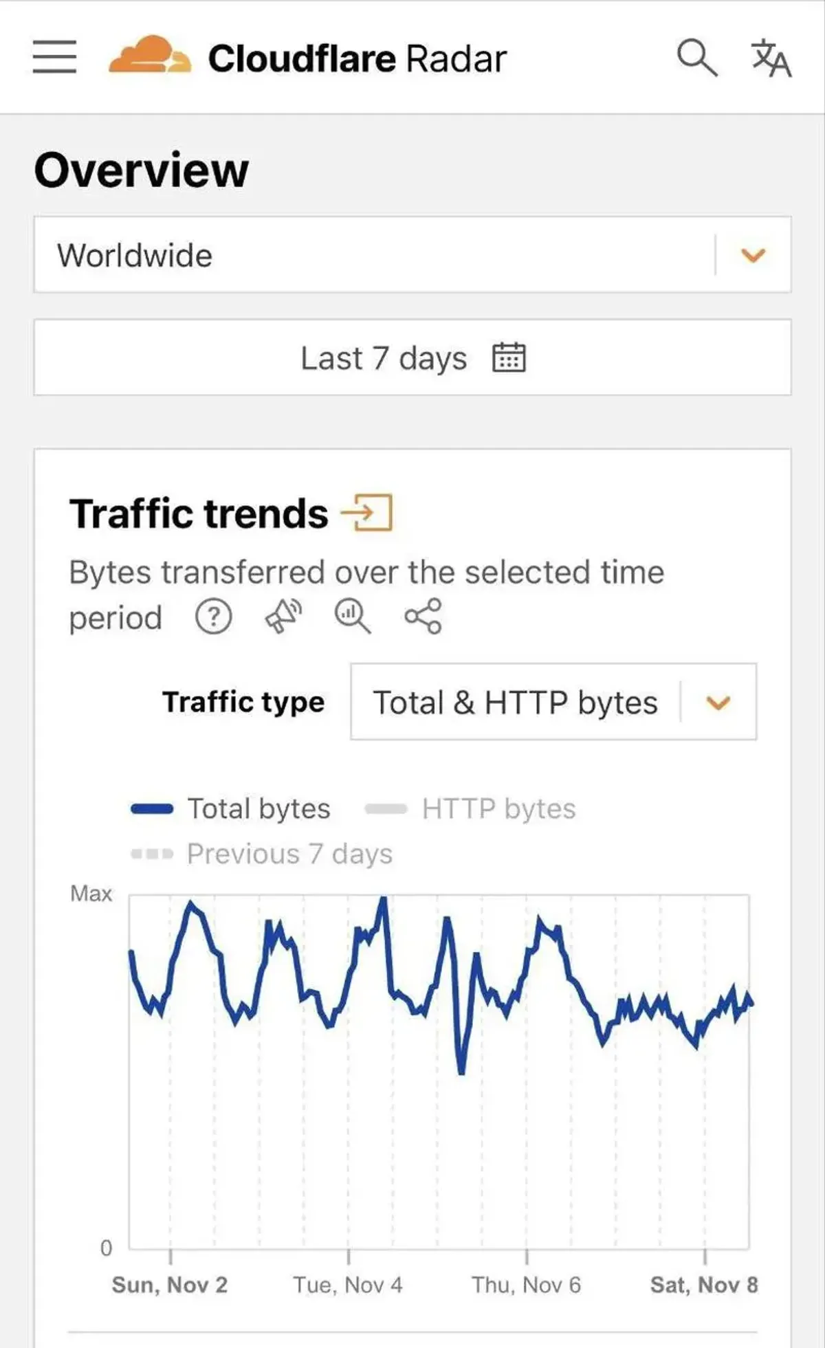Click the traffic line chart at its lowest dip
The width and height of the screenshot is (825, 1348).
[x=461, y=1070]
